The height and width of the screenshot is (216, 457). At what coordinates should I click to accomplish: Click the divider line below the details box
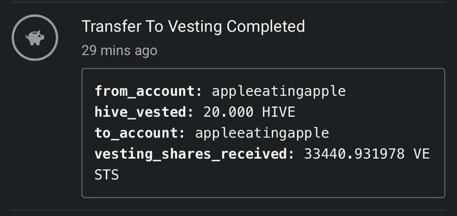pyautogui.click(x=228, y=210)
